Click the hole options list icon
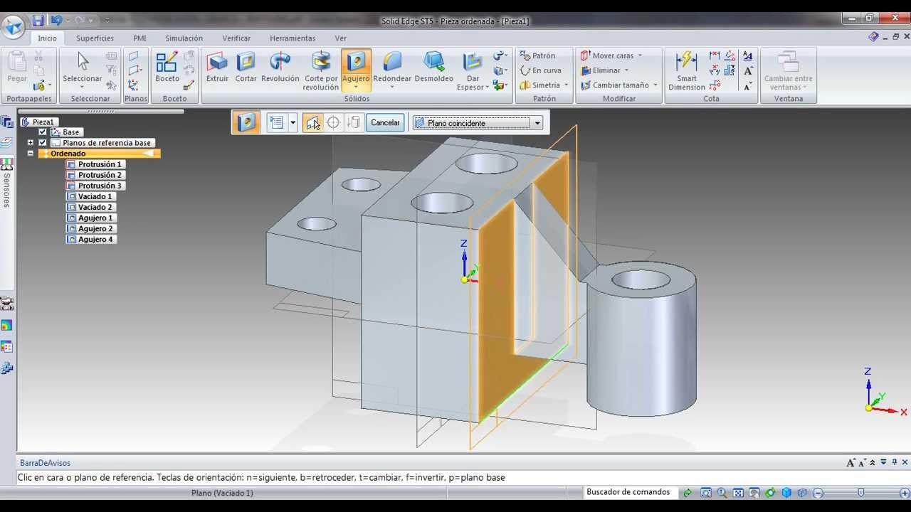The height and width of the screenshot is (512, 911). click(x=277, y=123)
